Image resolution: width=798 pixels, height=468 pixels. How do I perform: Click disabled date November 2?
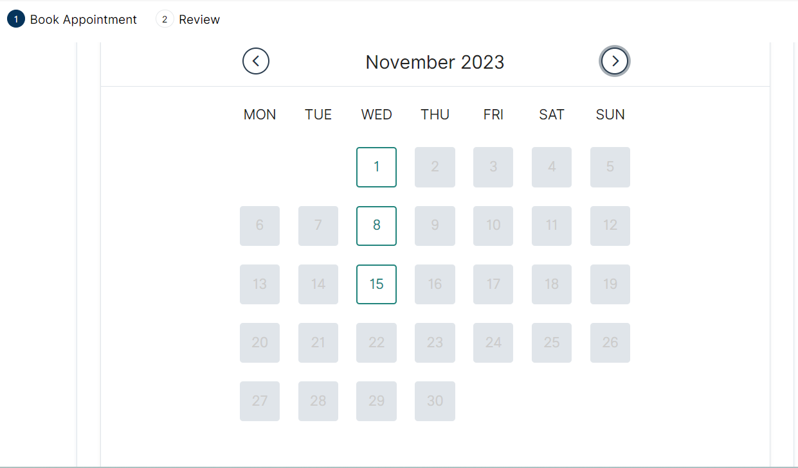click(x=435, y=167)
